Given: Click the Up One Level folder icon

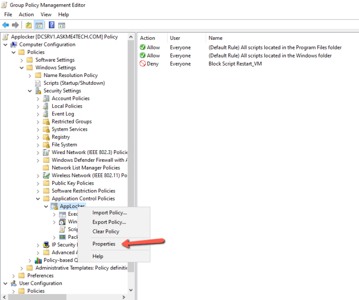Looking at the screenshot, I should [x=29, y=25].
